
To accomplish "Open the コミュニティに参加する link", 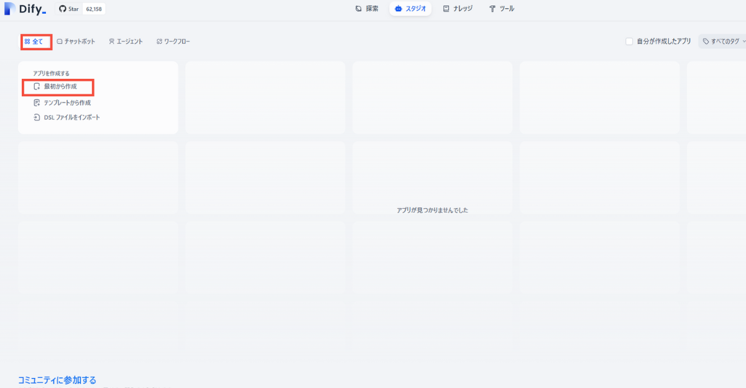I will click(57, 380).
